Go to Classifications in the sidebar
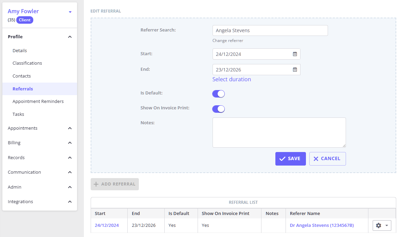The width and height of the screenshot is (401, 237). pyautogui.click(x=27, y=63)
